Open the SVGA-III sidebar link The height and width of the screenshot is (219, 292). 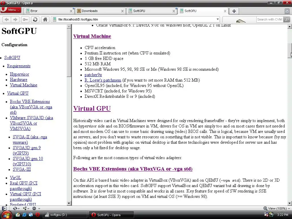(x=22, y=169)
